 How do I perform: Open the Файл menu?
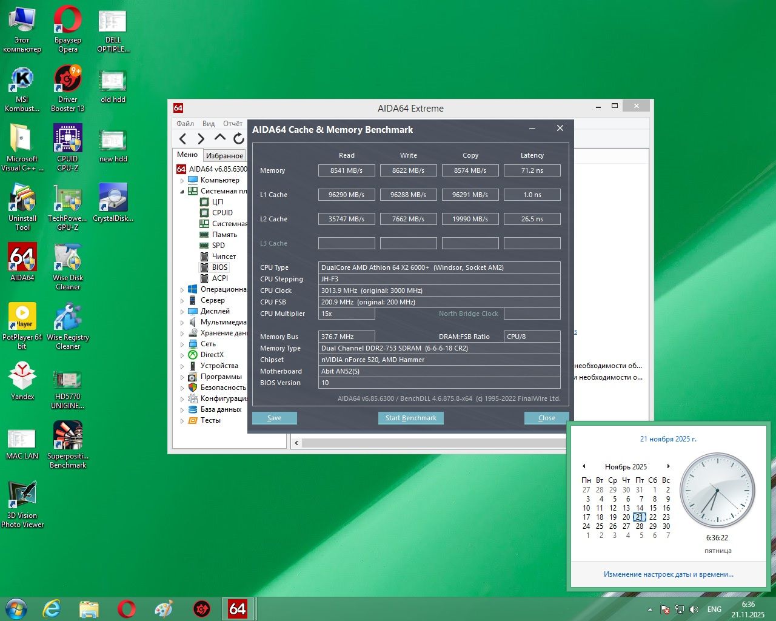pos(185,124)
